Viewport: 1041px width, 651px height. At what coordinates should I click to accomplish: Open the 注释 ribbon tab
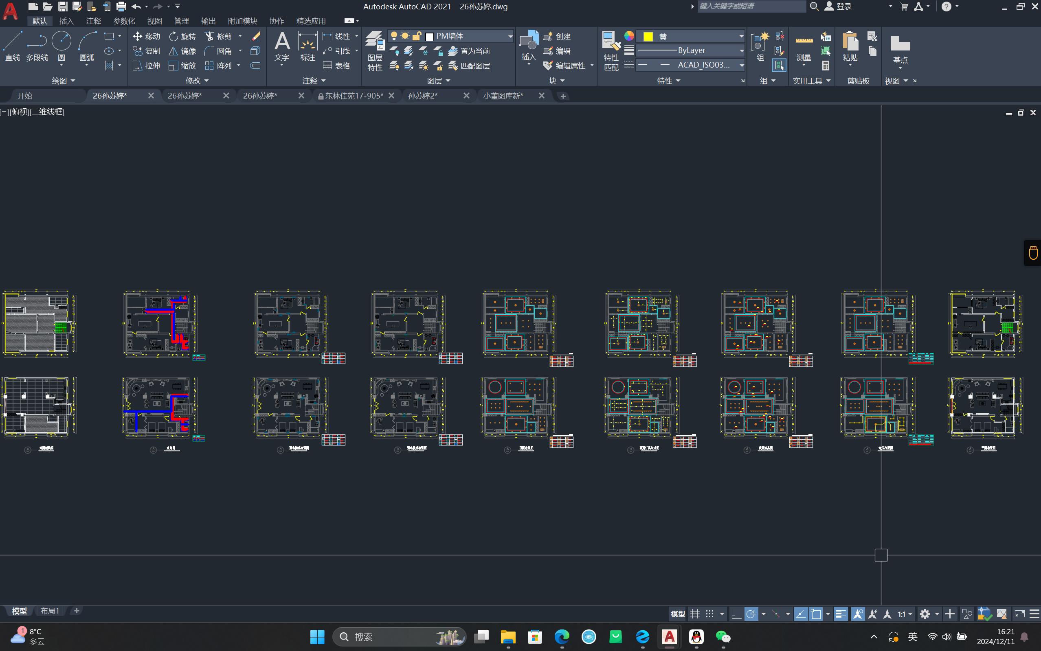tap(93, 21)
